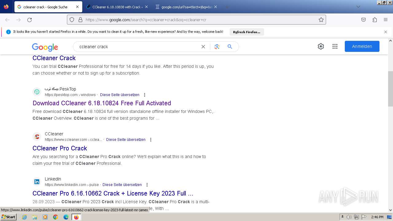Open more options for CCleaner result

151,140
